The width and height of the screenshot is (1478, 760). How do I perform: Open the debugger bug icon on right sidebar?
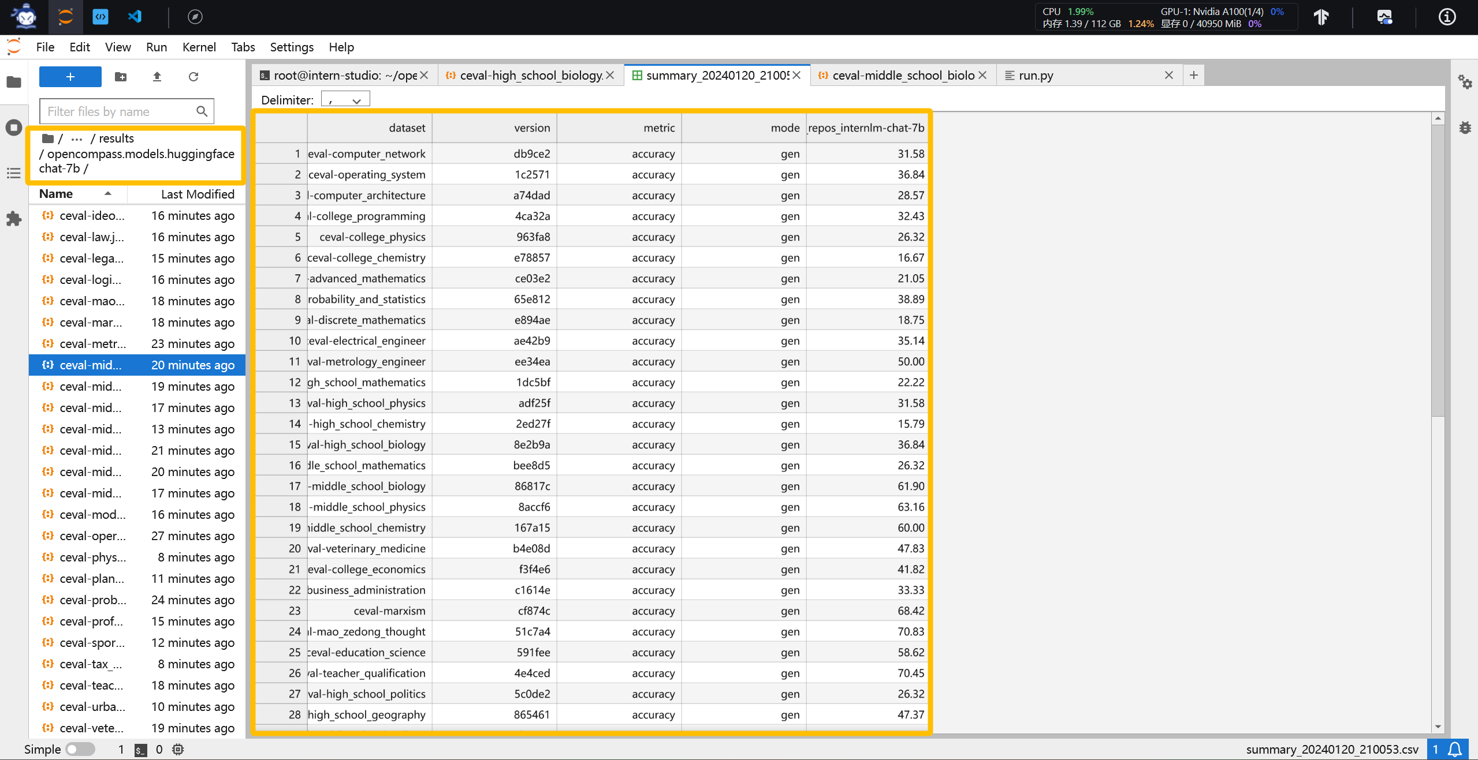click(x=1464, y=128)
